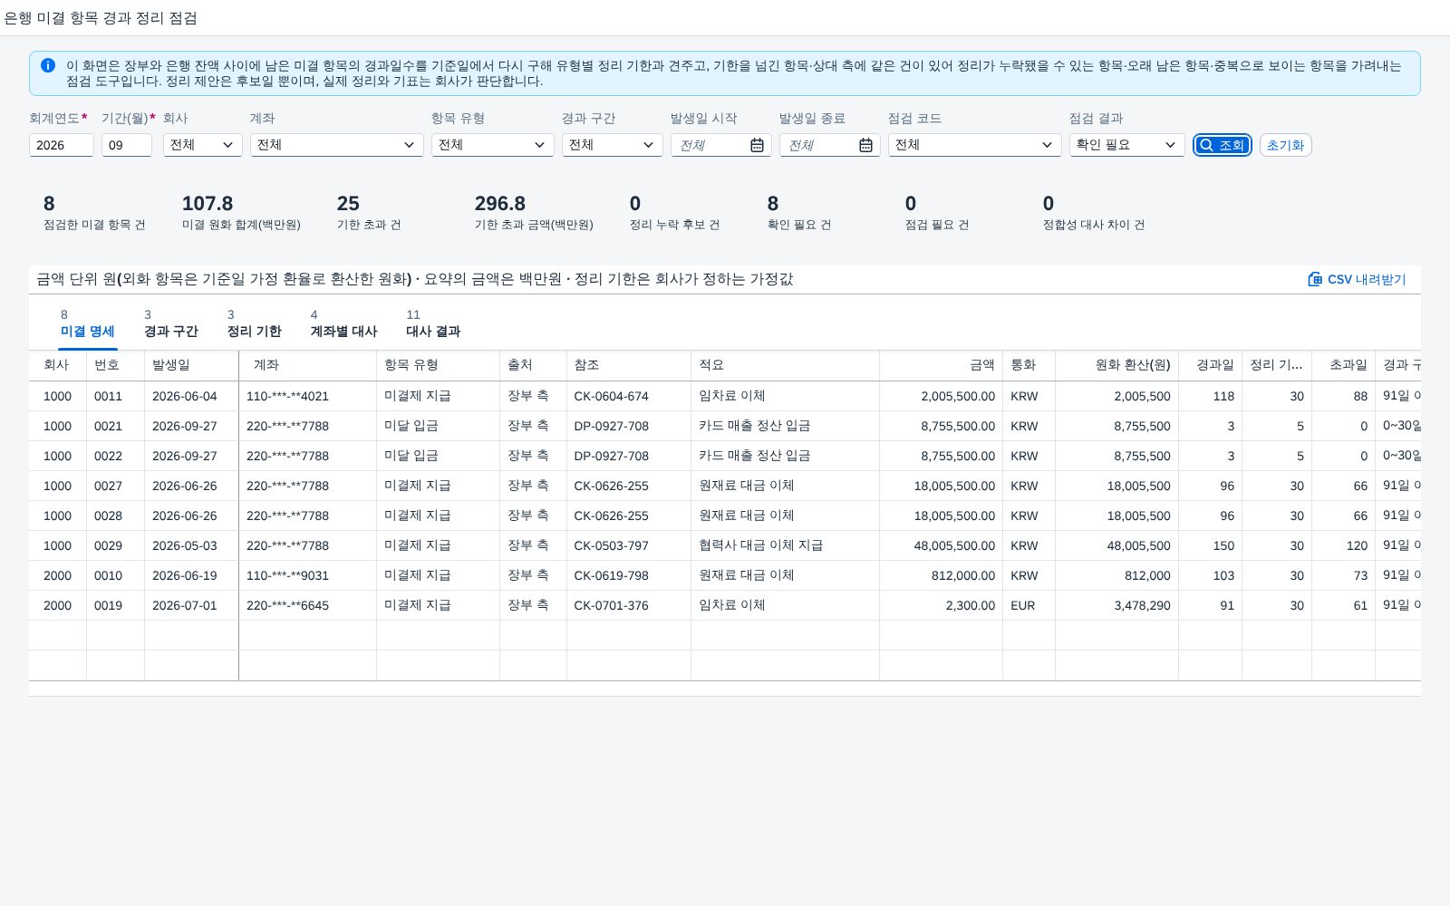Reset the filters with 초기화
The width and height of the screenshot is (1450, 906).
pyautogui.click(x=1285, y=145)
